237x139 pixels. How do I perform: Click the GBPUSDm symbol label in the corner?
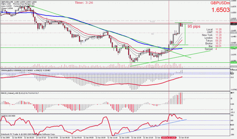pos(220,3)
